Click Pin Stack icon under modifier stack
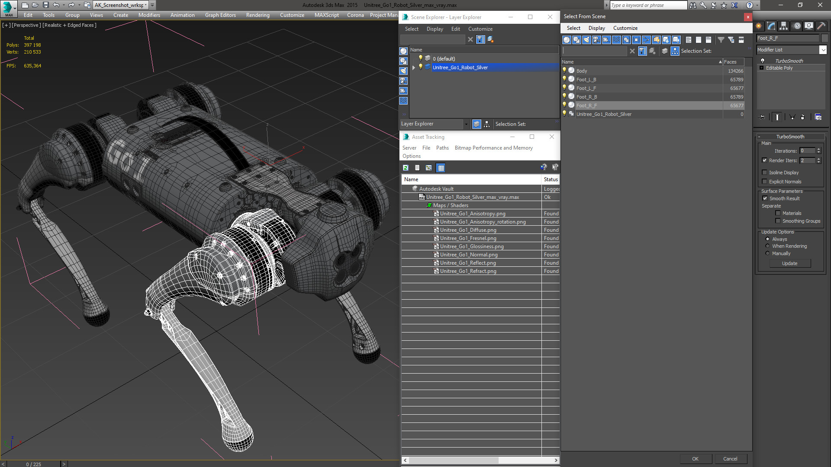The height and width of the screenshot is (467, 831). coord(762,117)
